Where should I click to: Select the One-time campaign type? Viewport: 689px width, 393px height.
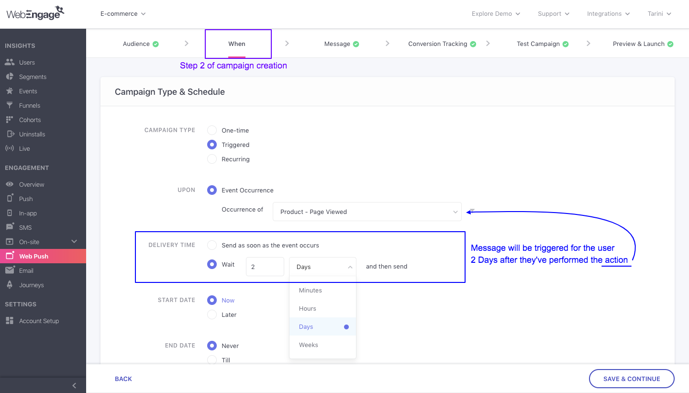tap(212, 130)
